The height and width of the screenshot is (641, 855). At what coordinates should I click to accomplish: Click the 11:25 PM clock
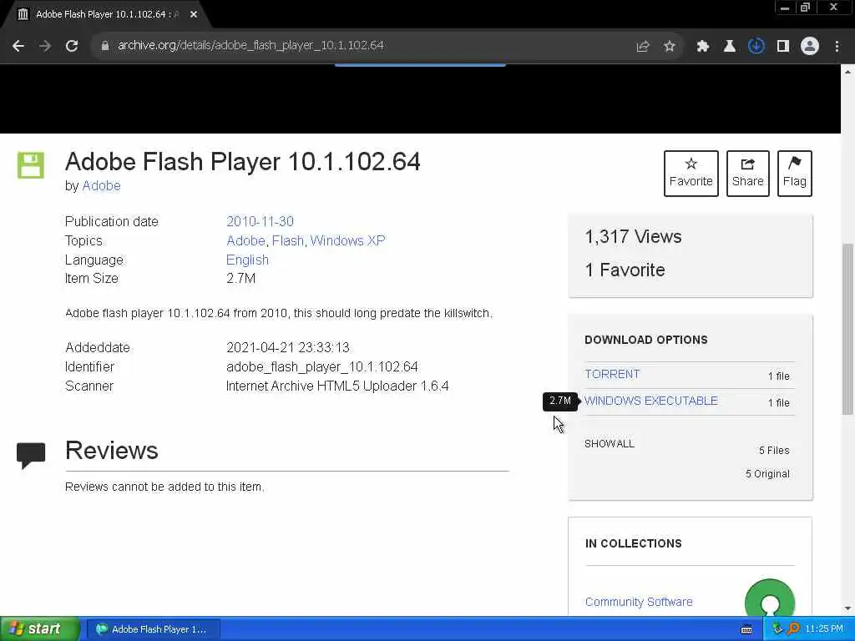point(824,629)
